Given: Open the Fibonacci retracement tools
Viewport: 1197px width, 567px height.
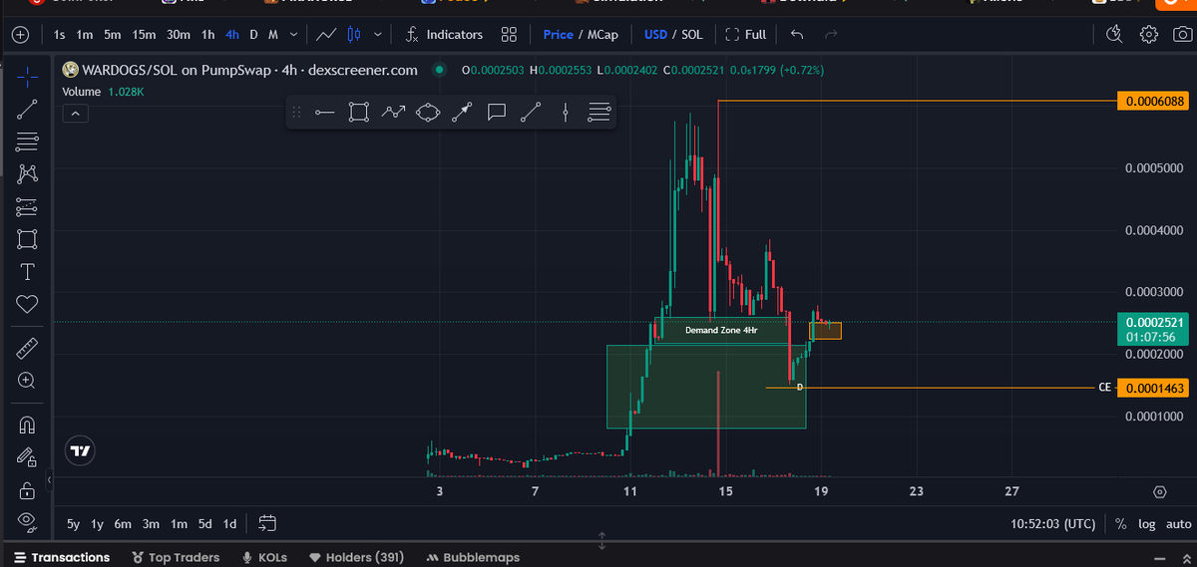Looking at the screenshot, I should point(27,142).
